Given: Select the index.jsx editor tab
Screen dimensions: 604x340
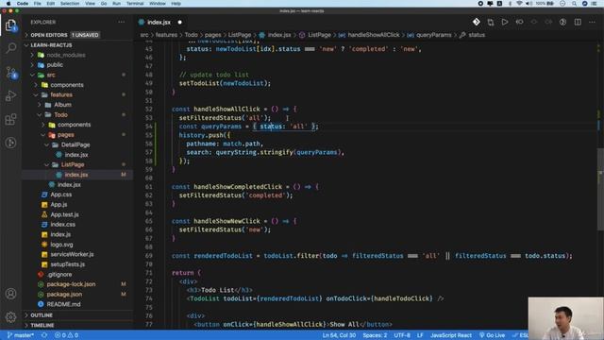Looking at the screenshot, I should point(159,23).
